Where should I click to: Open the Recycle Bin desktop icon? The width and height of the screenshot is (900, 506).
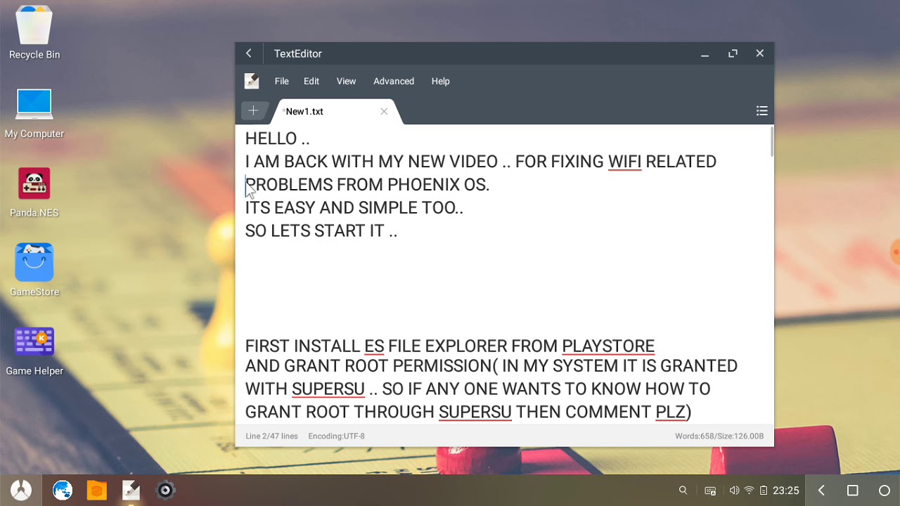34,32
